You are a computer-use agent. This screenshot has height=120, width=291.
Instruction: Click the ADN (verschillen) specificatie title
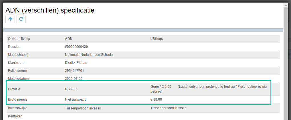click(50, 10)
